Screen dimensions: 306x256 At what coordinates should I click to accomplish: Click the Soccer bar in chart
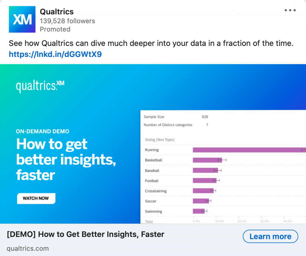(x=201, y=201)
